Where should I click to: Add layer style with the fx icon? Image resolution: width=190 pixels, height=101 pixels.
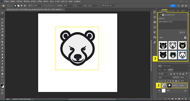[169, 99]
